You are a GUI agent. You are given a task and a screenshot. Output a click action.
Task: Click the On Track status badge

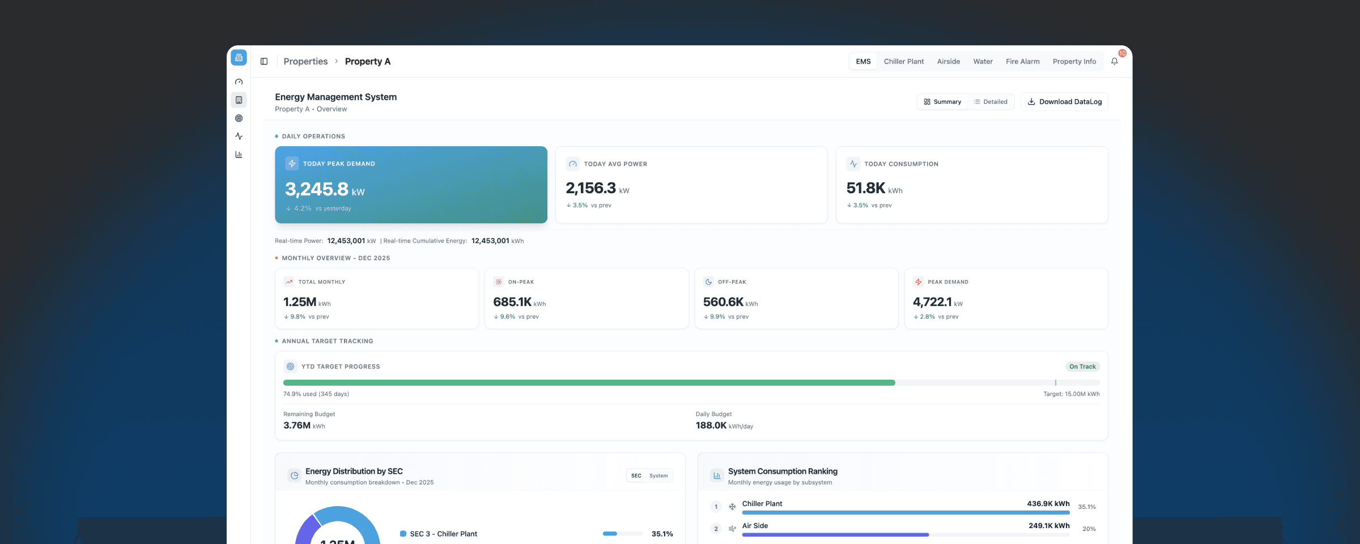click(x=1082, y=367)
